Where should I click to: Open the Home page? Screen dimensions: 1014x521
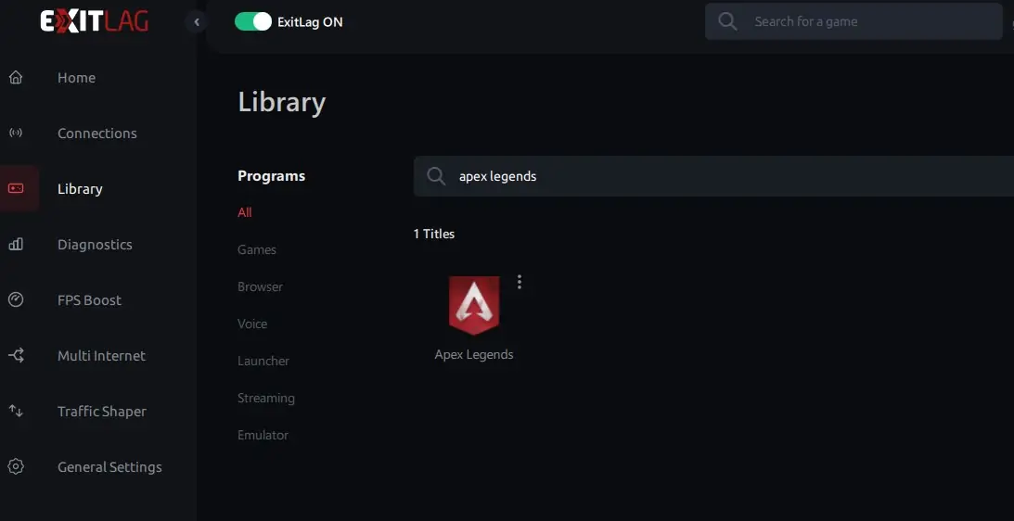[x=76, y=78]
